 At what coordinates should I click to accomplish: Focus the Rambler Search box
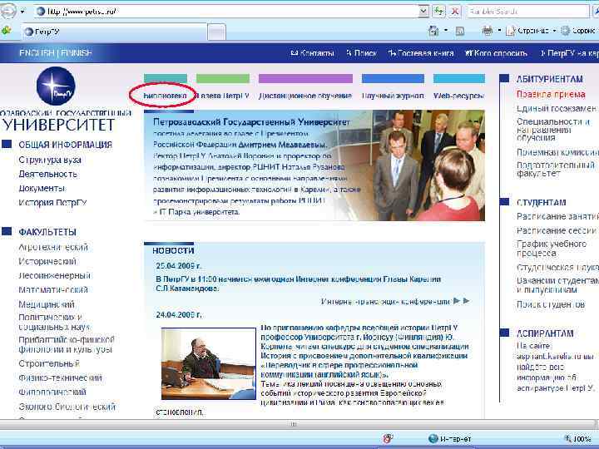[527, 11]
